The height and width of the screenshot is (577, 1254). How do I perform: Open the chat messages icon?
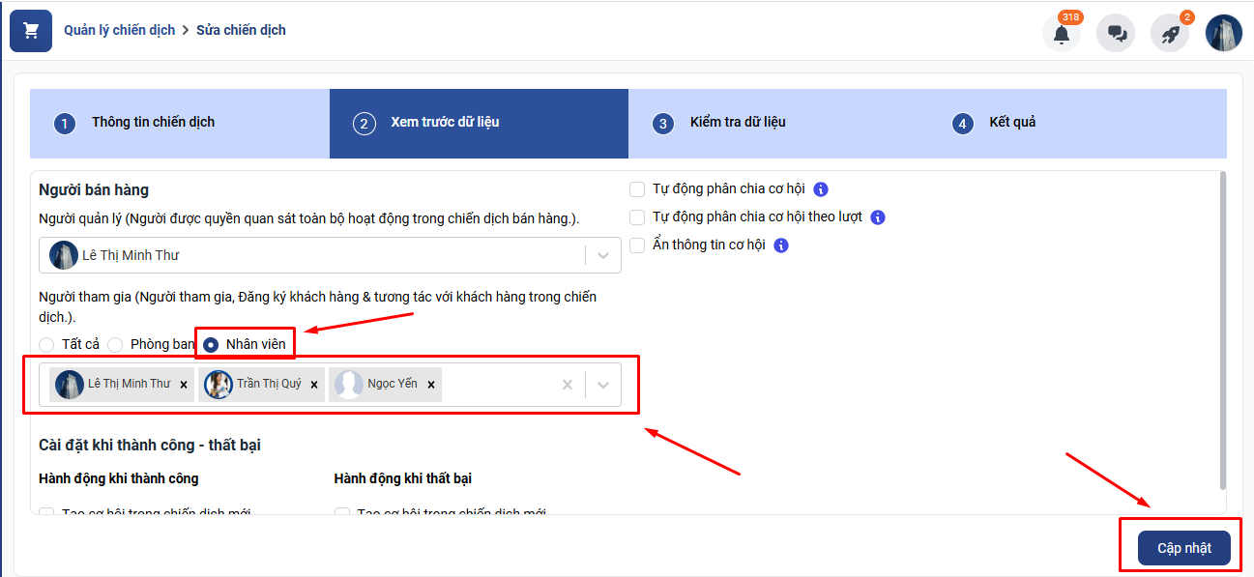1116,34
